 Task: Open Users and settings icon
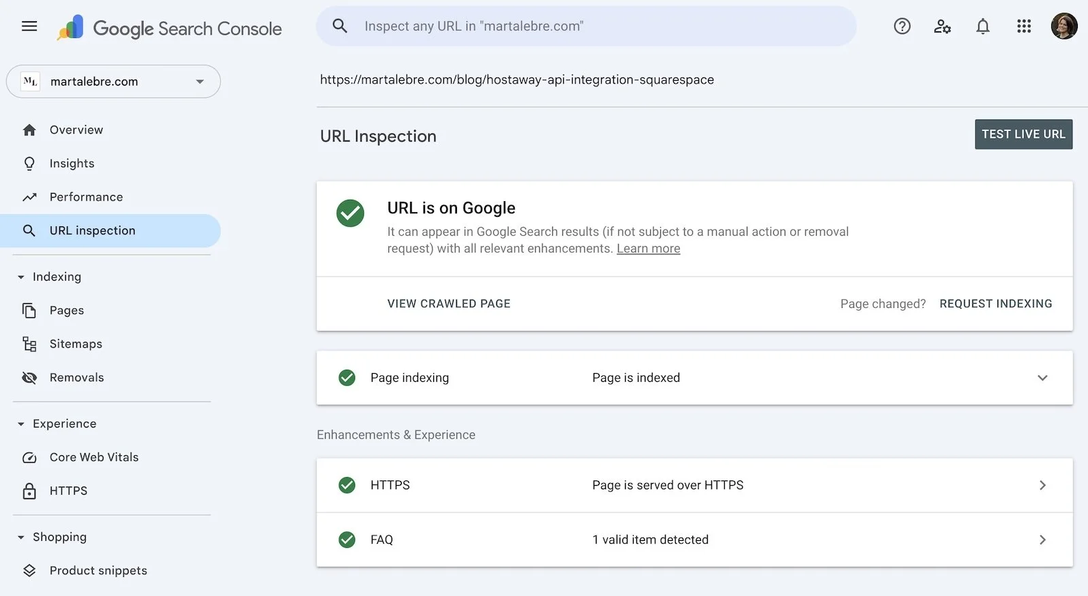[942, 26]
